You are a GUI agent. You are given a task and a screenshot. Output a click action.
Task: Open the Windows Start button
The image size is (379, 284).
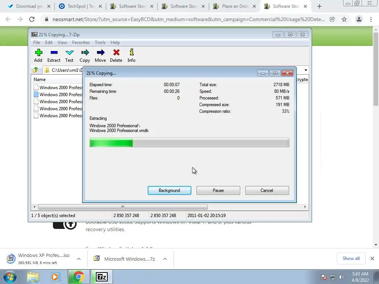click(9, 277)
